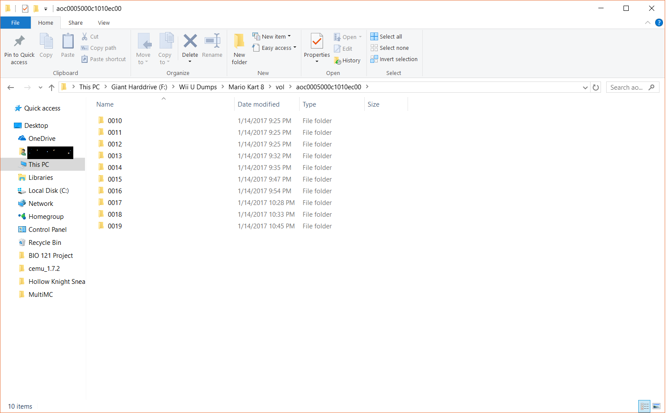Open the View ribbon tab
The width and height of the screenshot is (666, 413).
pyautogui.click(x=104, y=23)
